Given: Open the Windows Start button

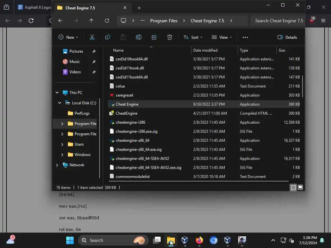Looking at the screenshot, I should (70, 240).
